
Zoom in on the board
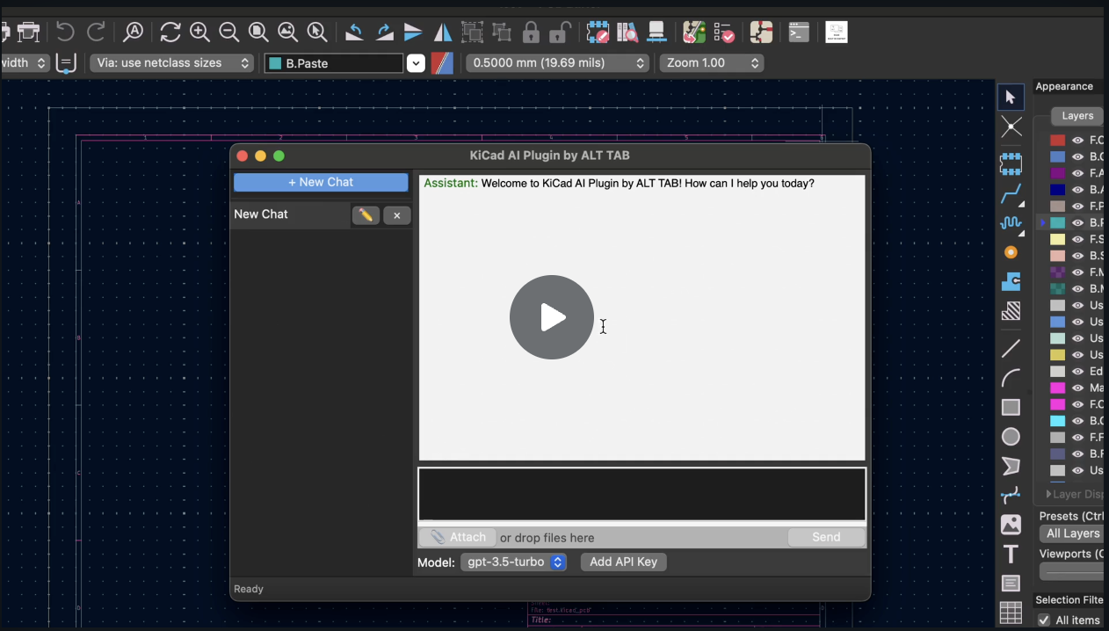point(200,33)
